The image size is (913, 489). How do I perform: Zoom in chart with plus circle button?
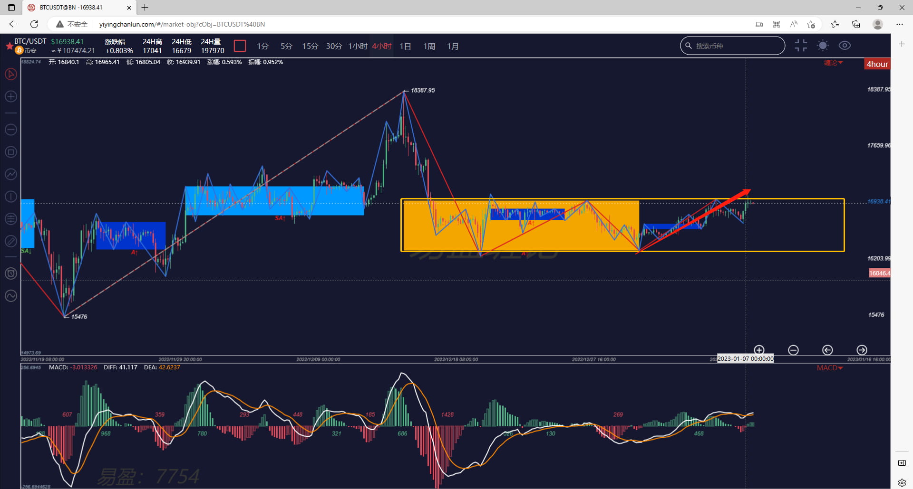(759, 350)
